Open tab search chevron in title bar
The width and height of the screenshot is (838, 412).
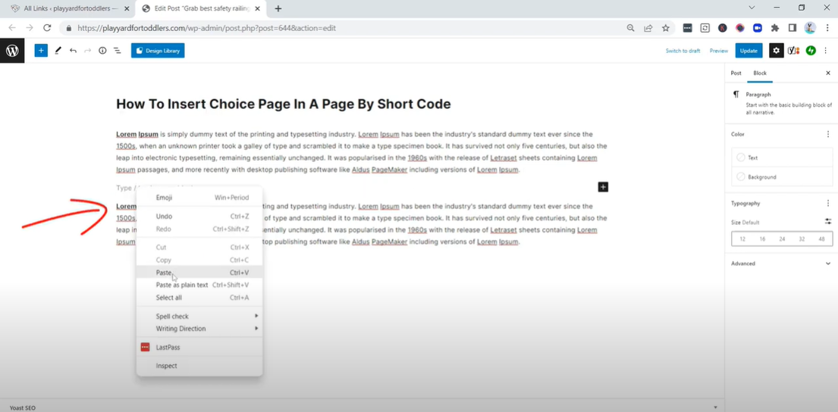(x=752, y=8)
